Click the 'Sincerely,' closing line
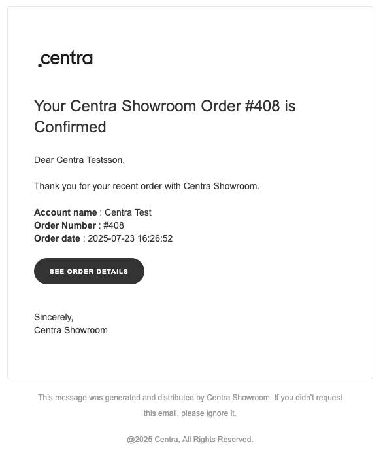 [x=54, y=317]
